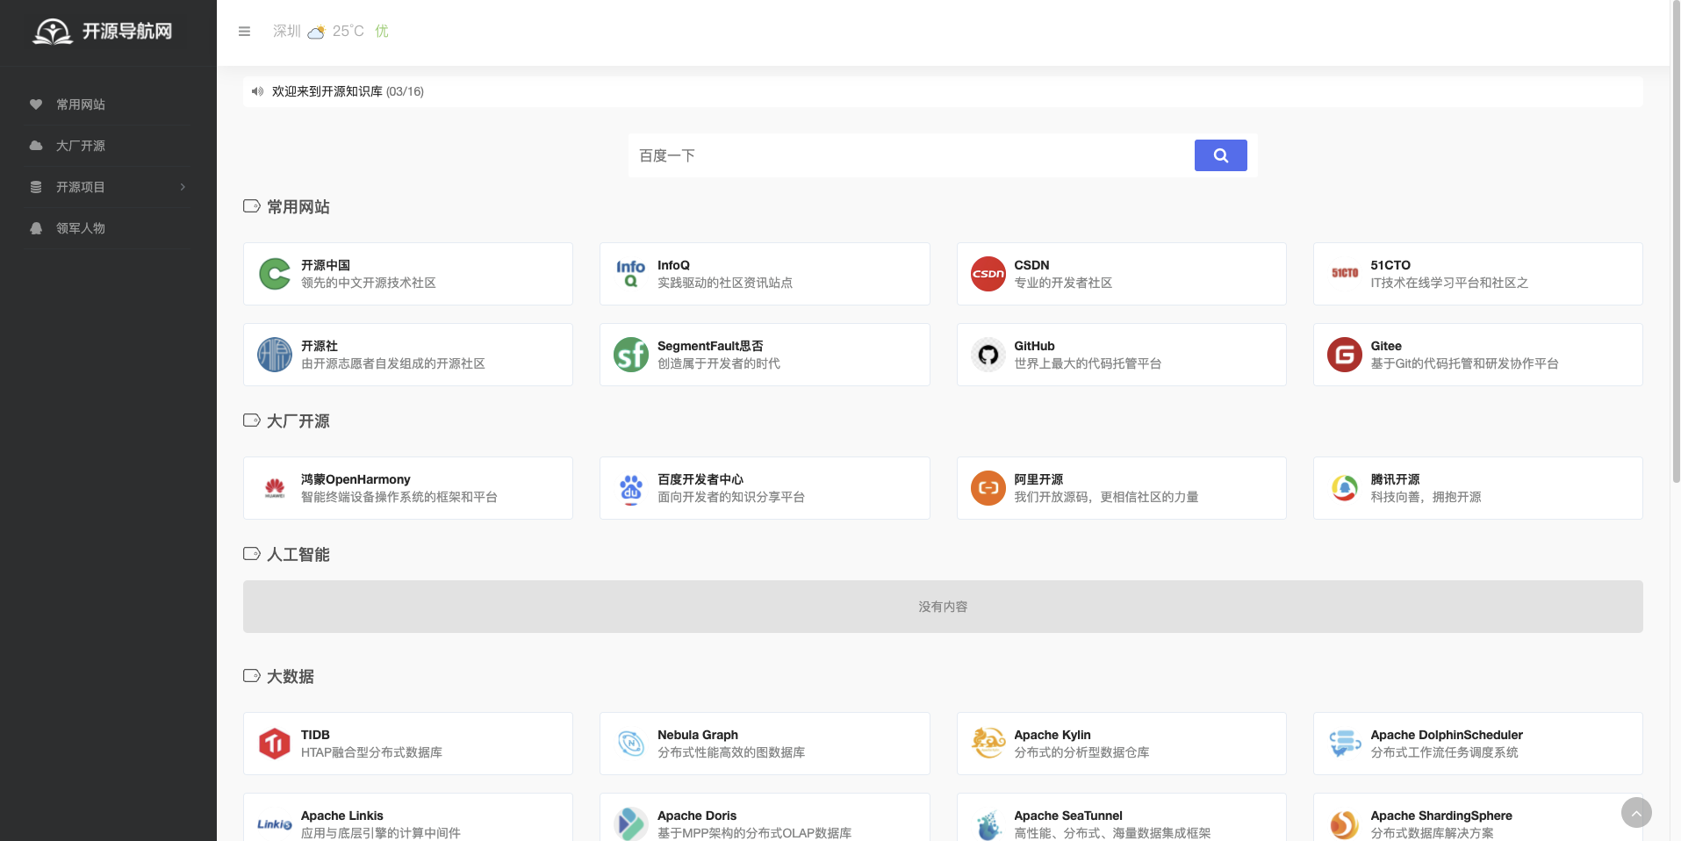Screen dimensions: 1681x841
Task: Click the Apache DolphinScheduler logo icon
Action: pyautogui.click(x=1345, y=744)
